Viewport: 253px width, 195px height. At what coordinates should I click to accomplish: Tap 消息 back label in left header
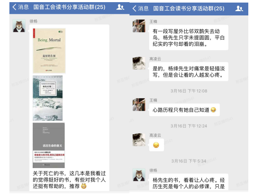pyautogui.click(x=24, y=7)
